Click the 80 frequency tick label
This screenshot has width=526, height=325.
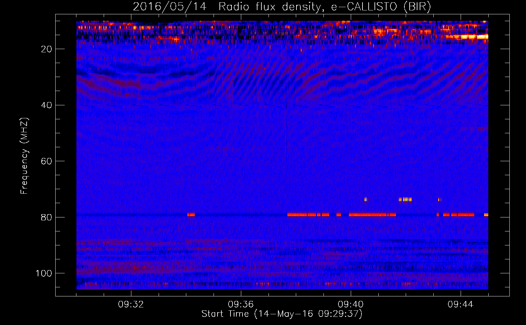pyautogui.click(x=46, y=217)
